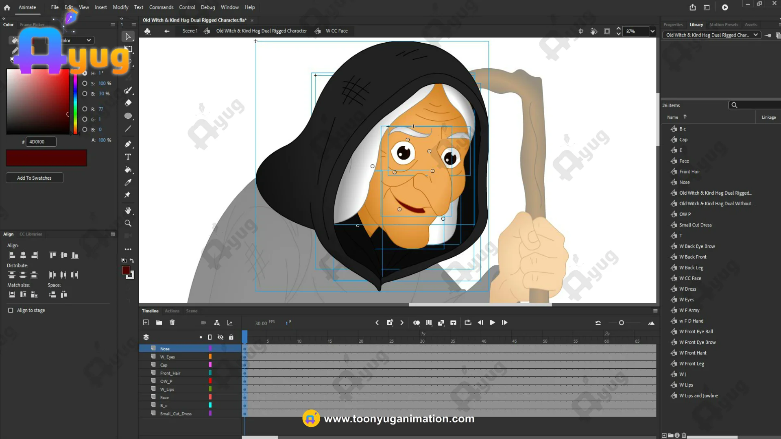Select the Red R radio button

click(85, 109)
